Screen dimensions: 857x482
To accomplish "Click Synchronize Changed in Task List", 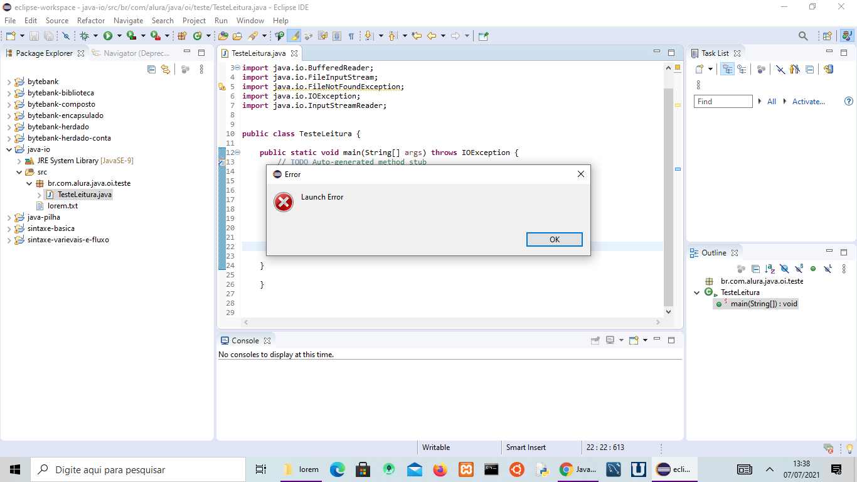I will [x=828, y=69].
